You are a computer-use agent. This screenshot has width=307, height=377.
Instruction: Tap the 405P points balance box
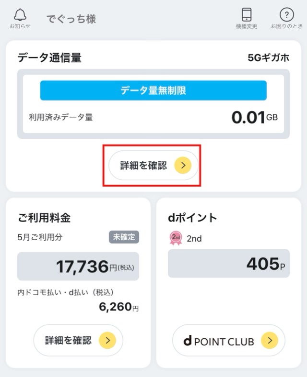pyautogui.click(x=229, y=264)
